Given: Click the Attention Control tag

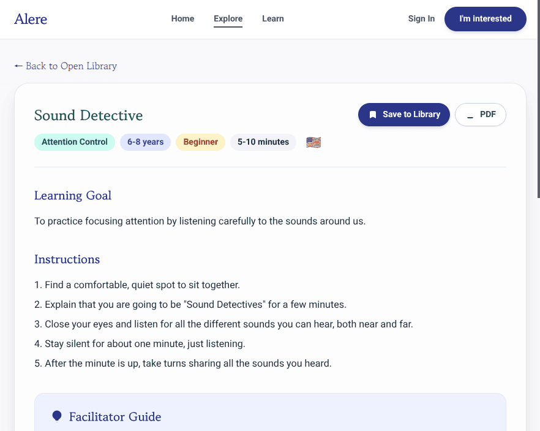Looking at the screenshot, I should pyautogui.click(x=75, y=142).
